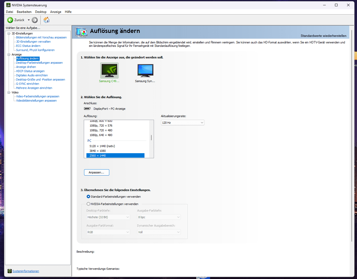Click the PC group header in resolution list
This screenshot has height=279, width=357.
(89, 141)
